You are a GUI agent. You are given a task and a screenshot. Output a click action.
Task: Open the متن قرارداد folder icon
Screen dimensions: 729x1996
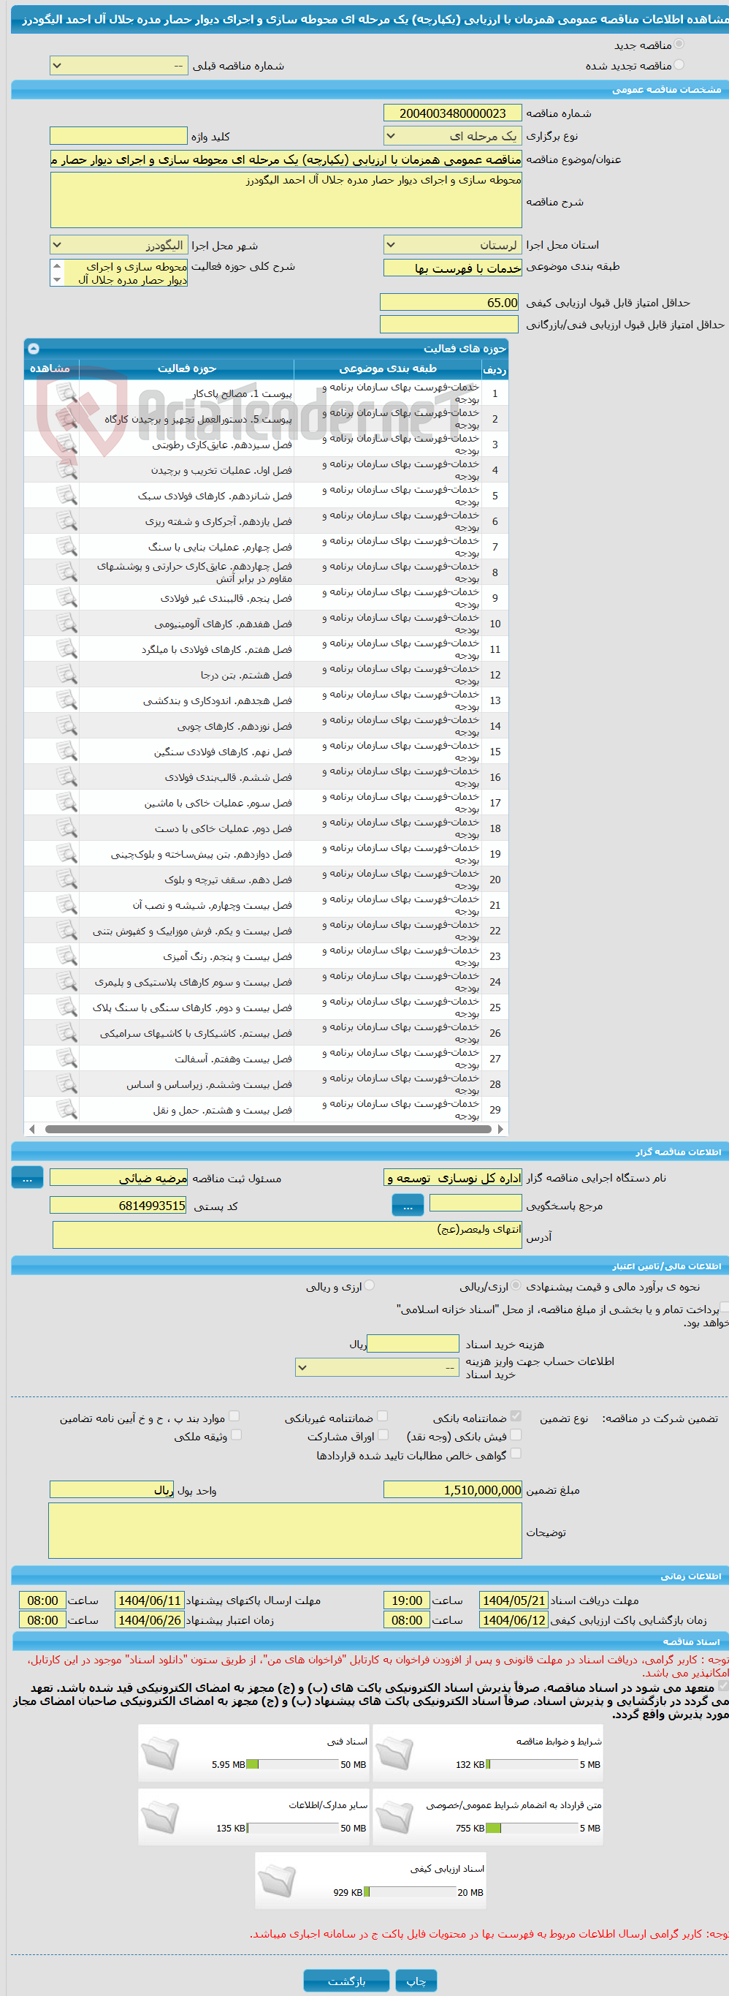click(x=394, y=1815)
